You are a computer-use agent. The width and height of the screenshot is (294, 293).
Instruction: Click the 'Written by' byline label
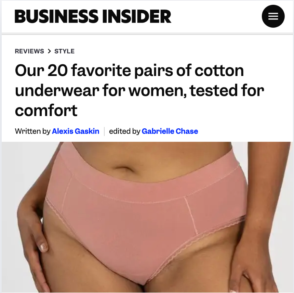32,131
